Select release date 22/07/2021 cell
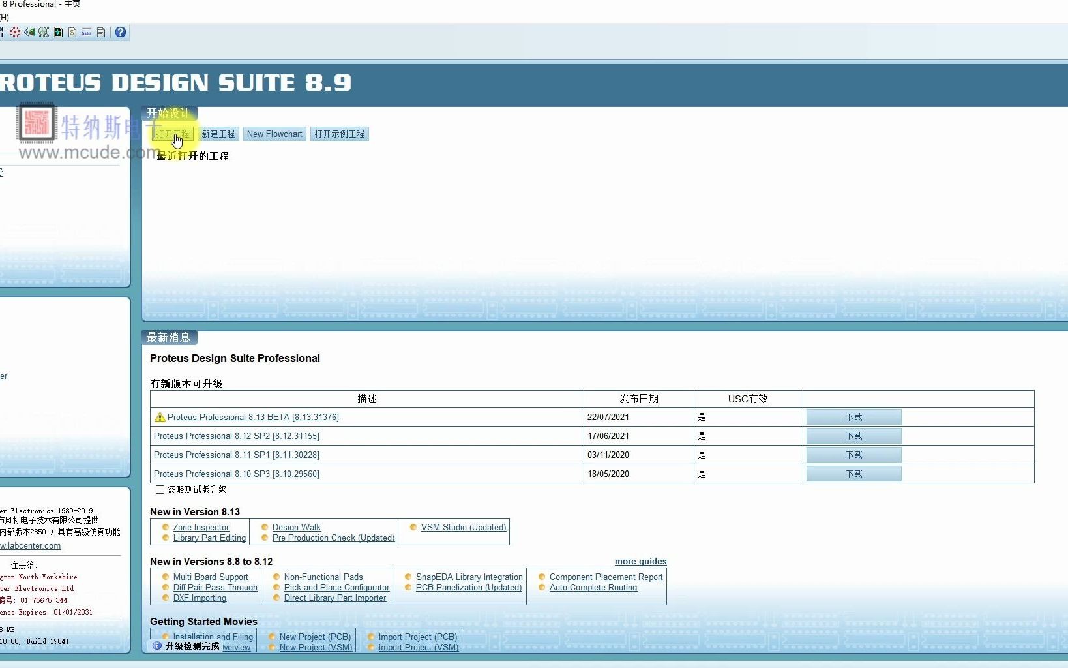 click(x=639, y=417)
